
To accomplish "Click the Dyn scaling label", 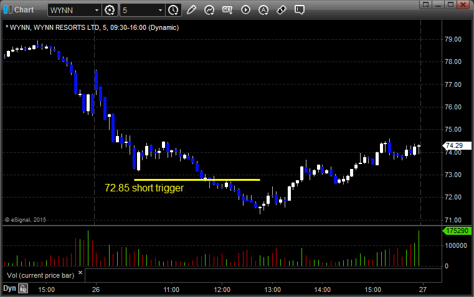I will click(x=9, y=288).
